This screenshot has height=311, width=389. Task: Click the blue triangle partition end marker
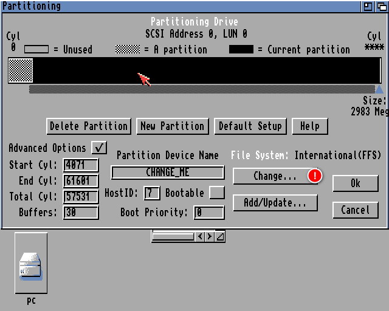tap(379, 89)
